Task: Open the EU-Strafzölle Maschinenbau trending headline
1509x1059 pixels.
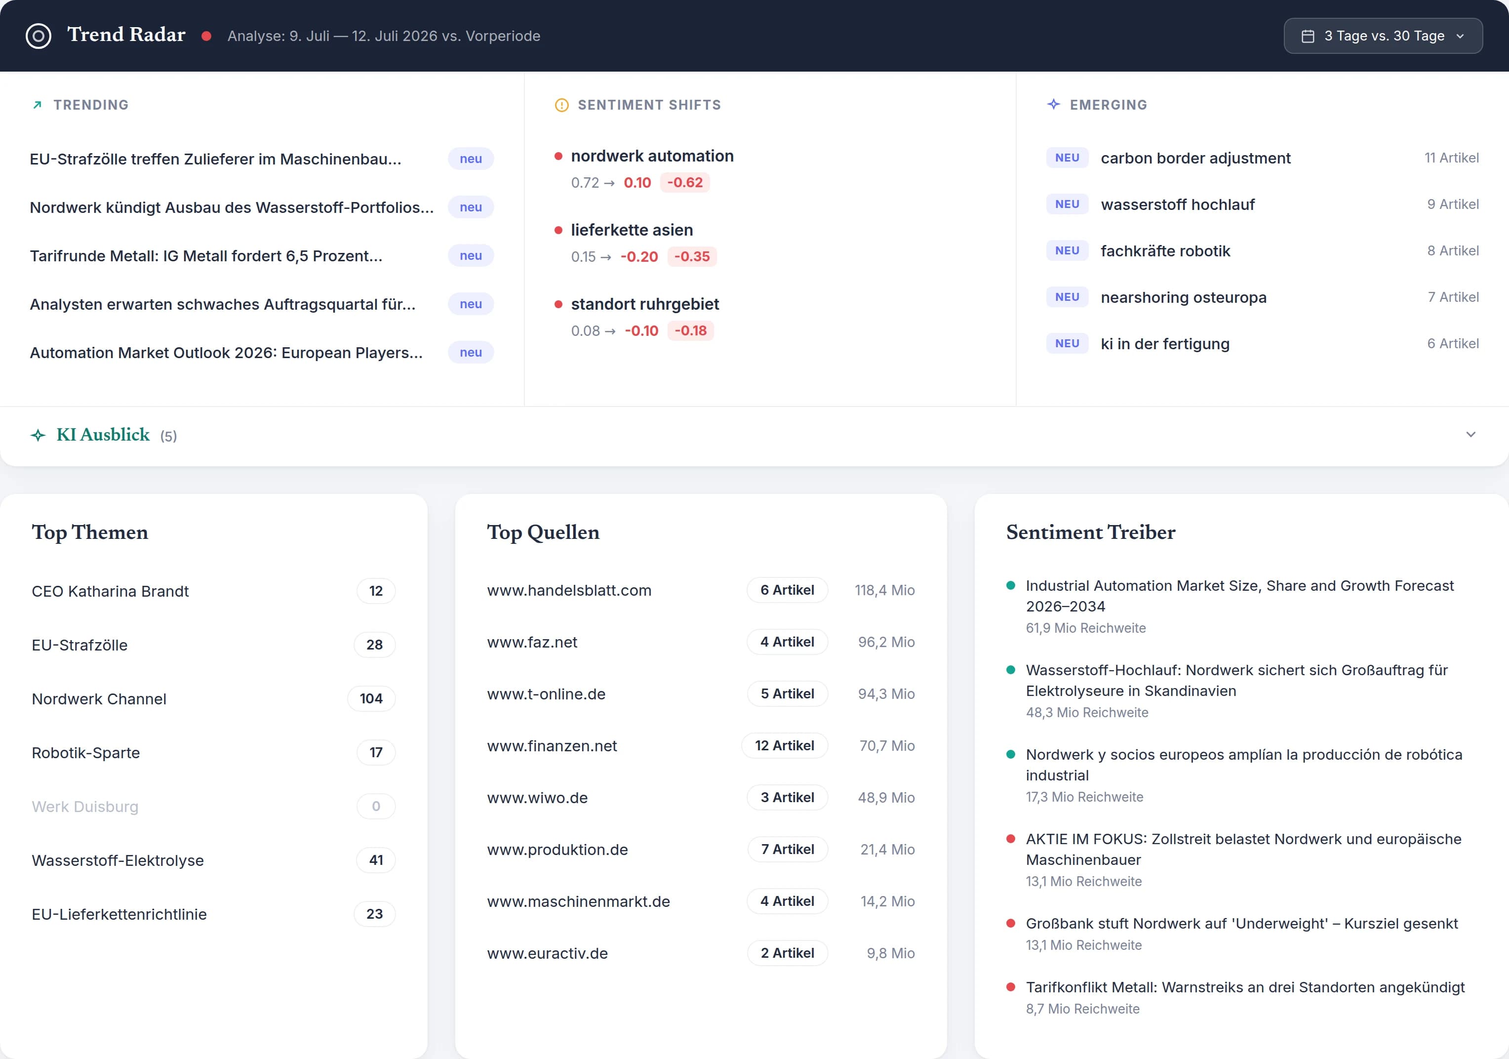Action: coord(216,159)
